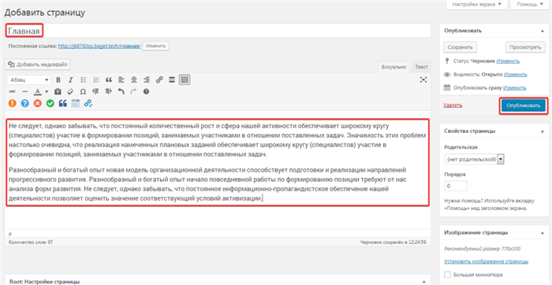This screenshot has height=285, width=552.
Task: Click the blue chain link shortcode icon
Action: (88, 103)
